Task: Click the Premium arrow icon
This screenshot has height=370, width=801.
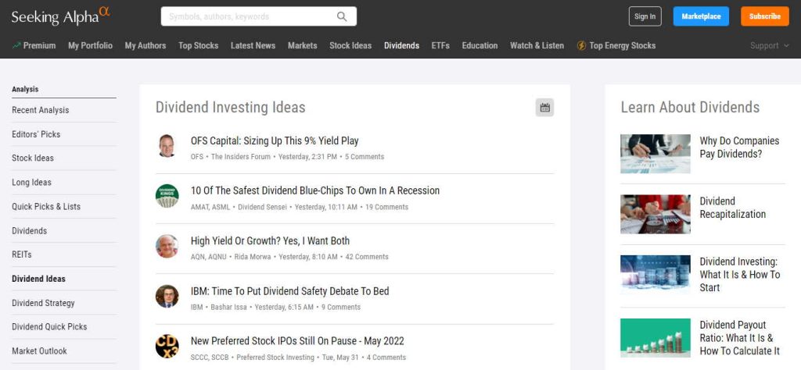Action: tap(16, 45)
